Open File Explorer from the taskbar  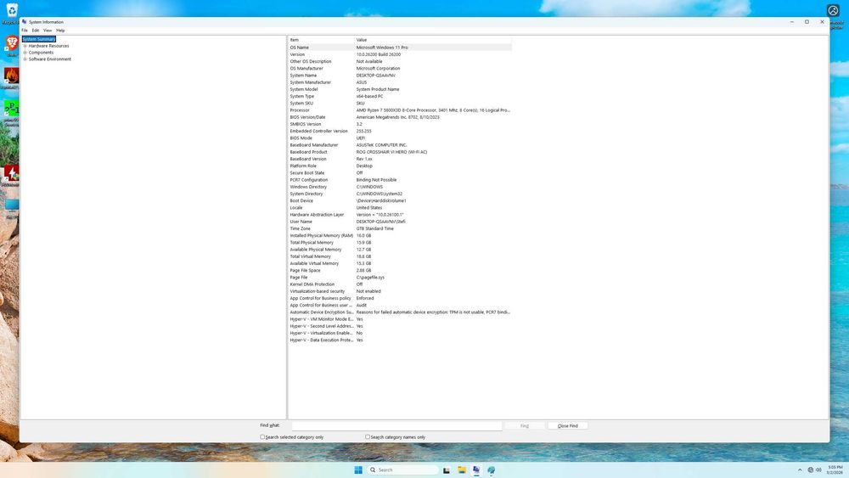tap(461, 470)
